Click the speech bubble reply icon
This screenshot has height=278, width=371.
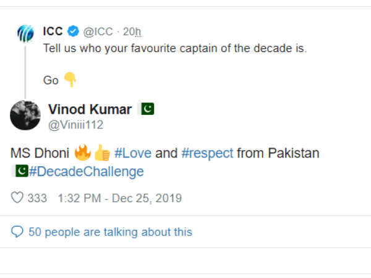click(17, 232)
